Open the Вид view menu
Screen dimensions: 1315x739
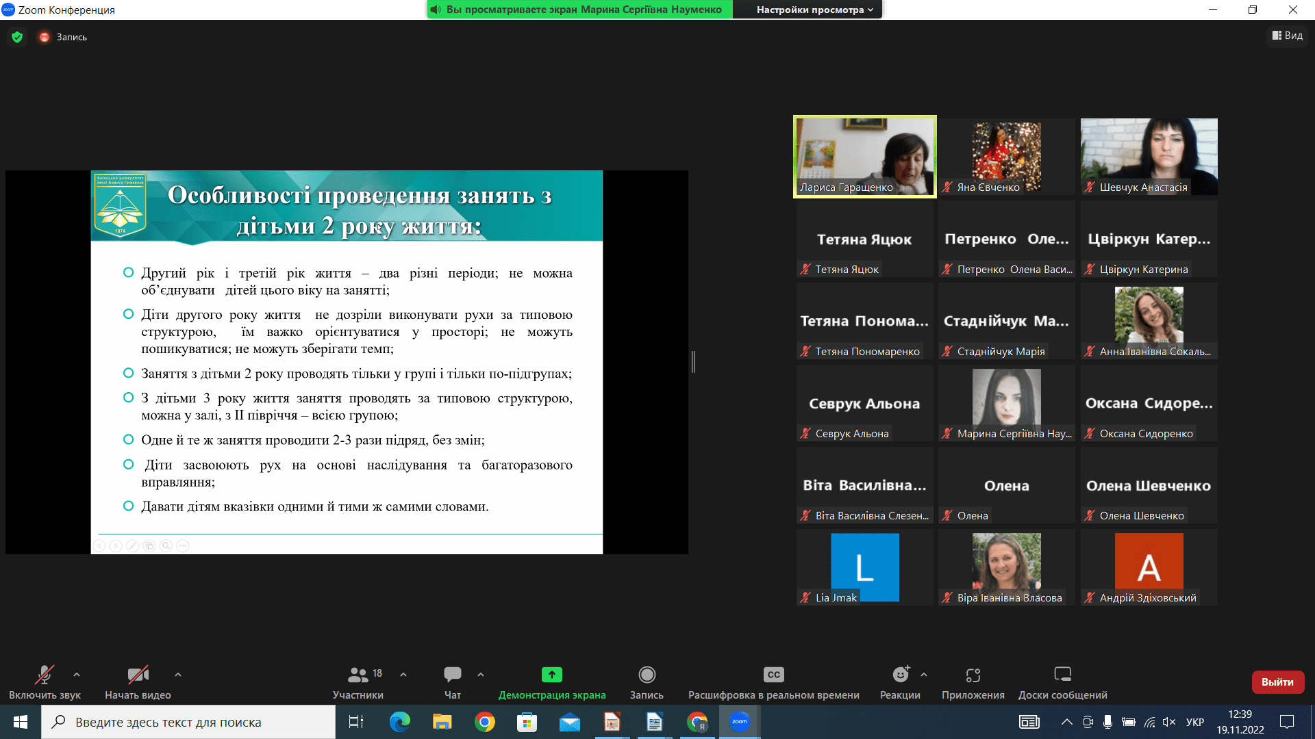click(1288, 36)
